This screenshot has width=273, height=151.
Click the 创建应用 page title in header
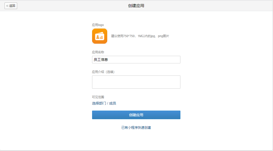(136, 6)
